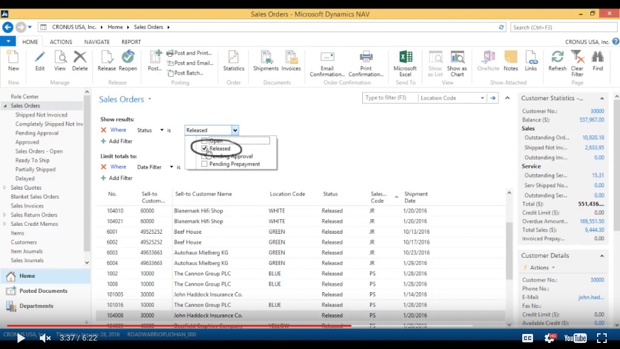The height and width of the screenshot is (349, 620).
Task: Check the Pending Prepayment checkbox
Action: pyautogui.click(x=205, y=164)
